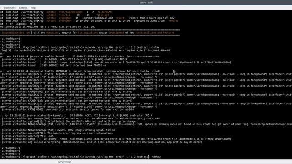Click 'org.kde.kuiserver[1975]' QDBusConnection line
Viewport: 292px width, 164px height.
[x=102, y=142]
